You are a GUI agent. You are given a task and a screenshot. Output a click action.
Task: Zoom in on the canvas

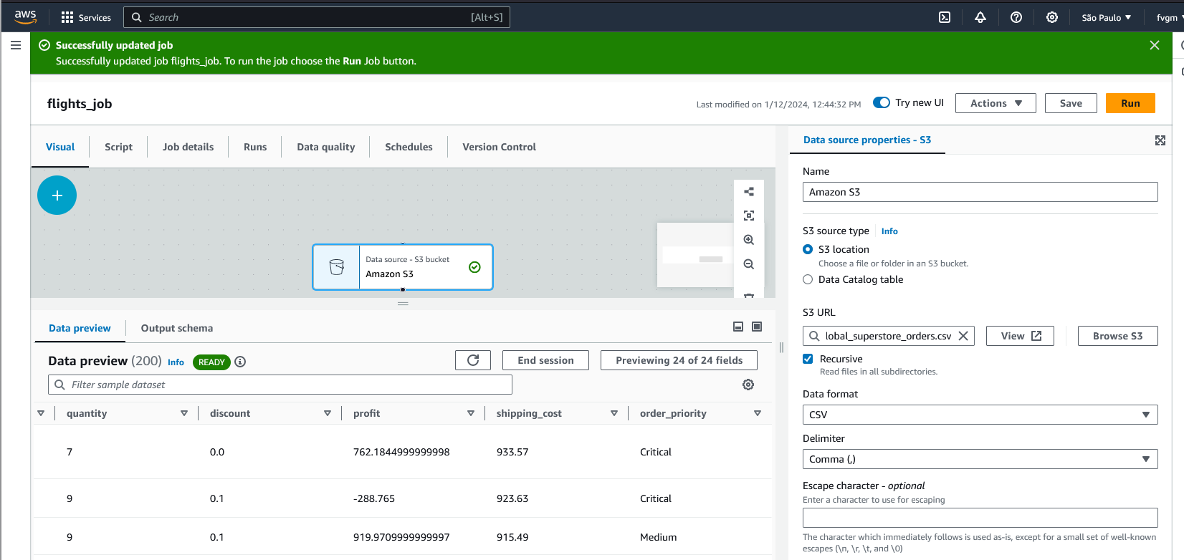pyautogui.click(x=748, y=240)
